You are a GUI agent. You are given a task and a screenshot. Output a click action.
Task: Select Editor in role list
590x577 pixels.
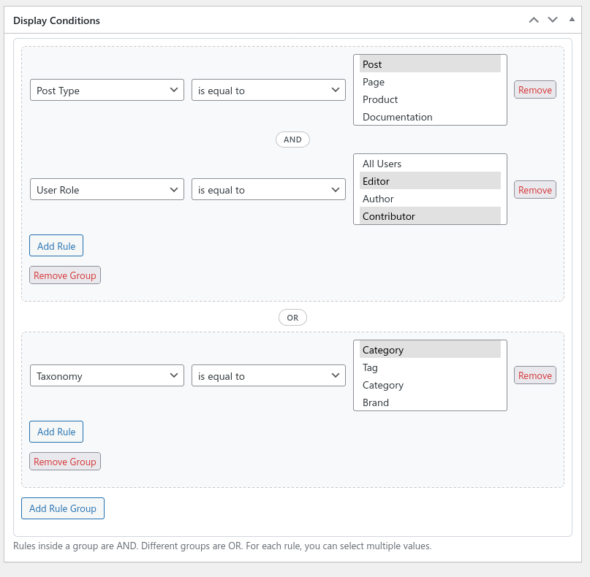point(430,181)
